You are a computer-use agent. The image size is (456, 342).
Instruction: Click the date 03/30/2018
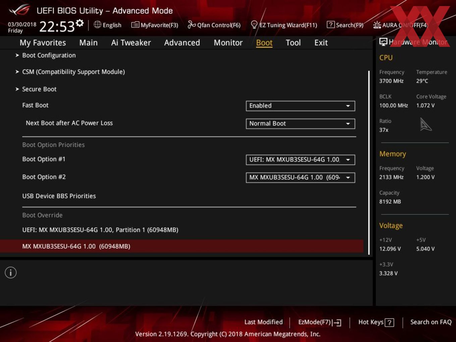pos(22,24)
